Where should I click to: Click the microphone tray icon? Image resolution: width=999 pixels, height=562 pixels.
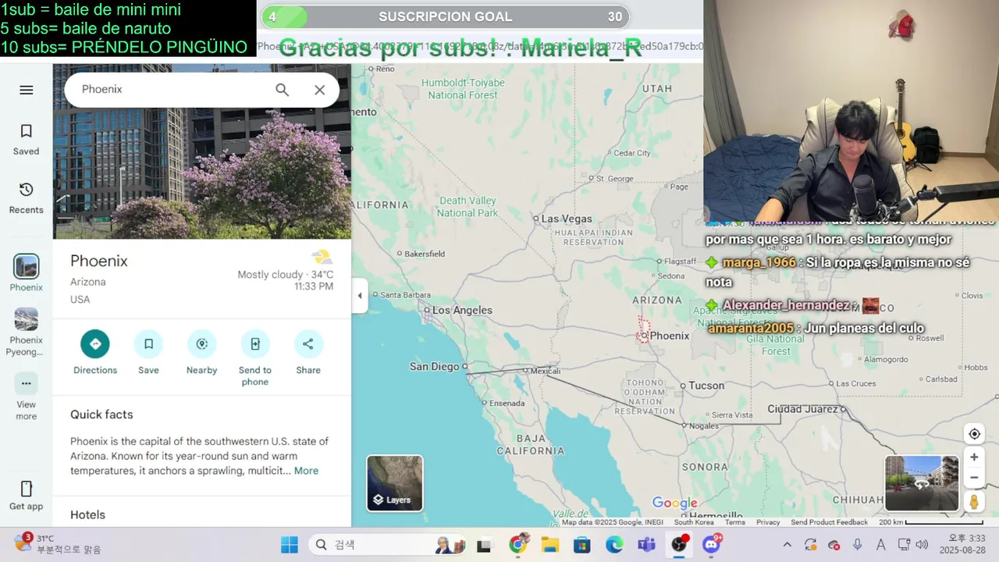click(857, 545)
